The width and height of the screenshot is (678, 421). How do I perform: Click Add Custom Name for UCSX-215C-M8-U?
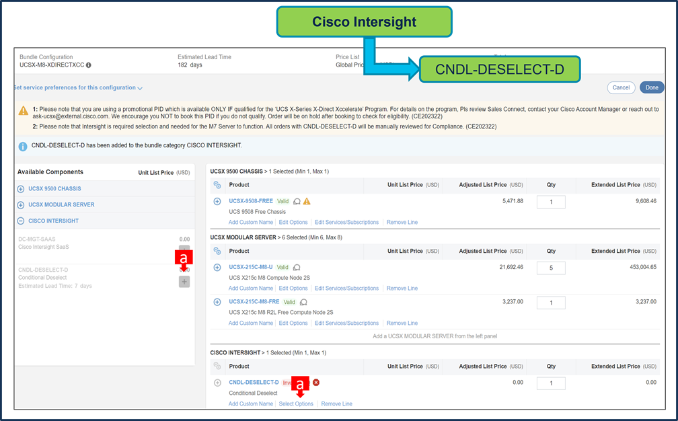click(251, 289)
